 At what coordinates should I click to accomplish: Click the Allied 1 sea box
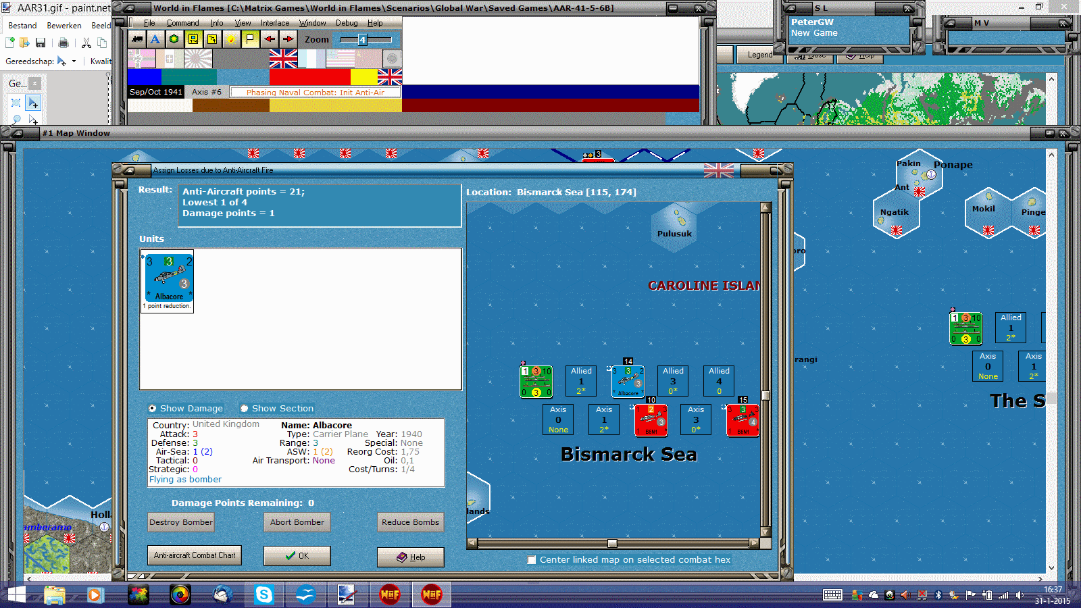[x=581, y=382]
